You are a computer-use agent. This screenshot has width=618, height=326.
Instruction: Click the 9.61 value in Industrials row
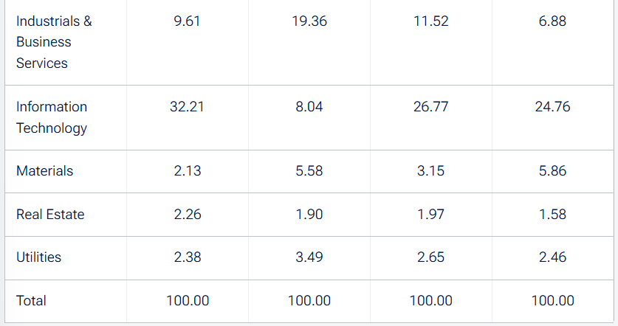coord(188,21)
